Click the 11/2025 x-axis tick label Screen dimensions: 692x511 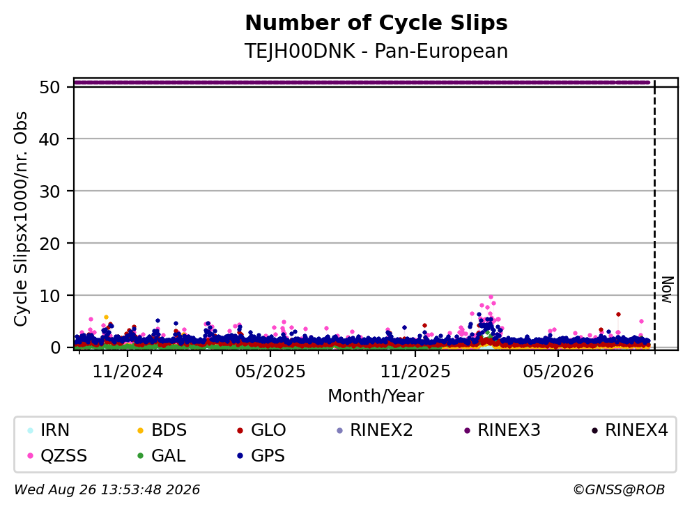click(x=415, y=372)
